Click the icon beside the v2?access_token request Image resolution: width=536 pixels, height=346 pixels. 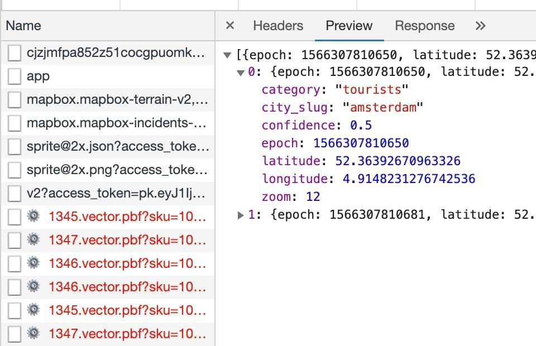click(x=15, y=194)
